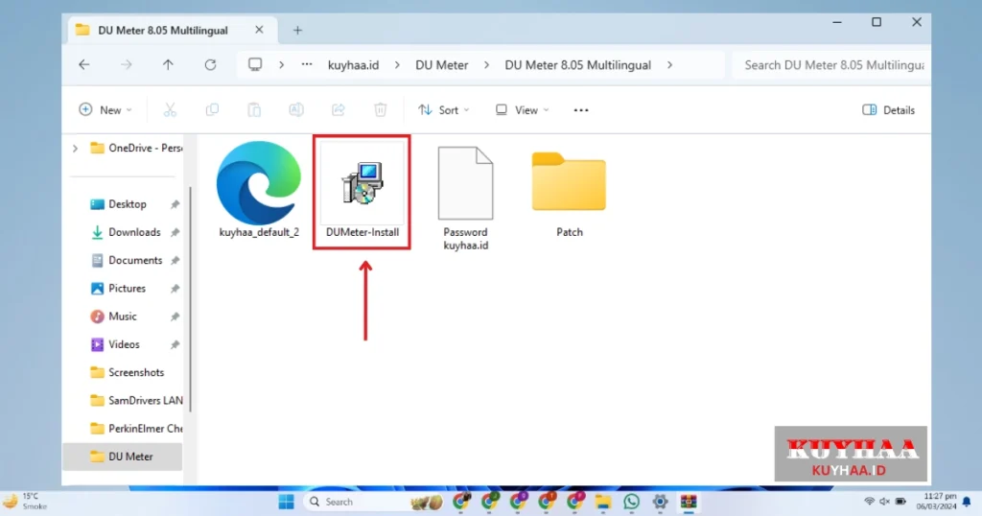Viewport: 982px width, 516px height.
Task: Click the Rename icon in toolbar
Action: (296, 109)
